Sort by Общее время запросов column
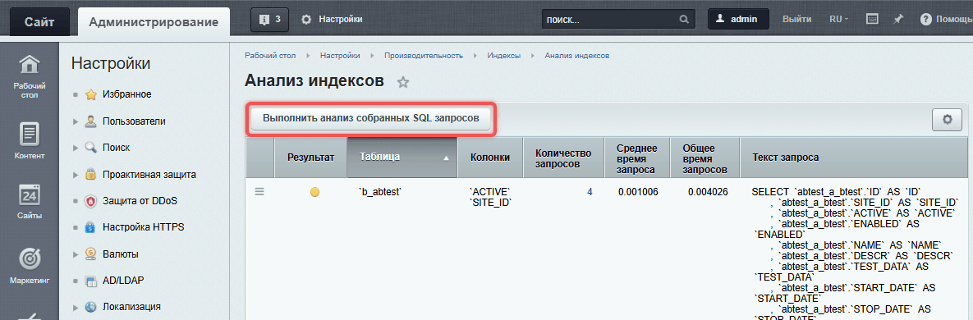The width and height of the screenshot is (973, 320). [x=705, y=158]
